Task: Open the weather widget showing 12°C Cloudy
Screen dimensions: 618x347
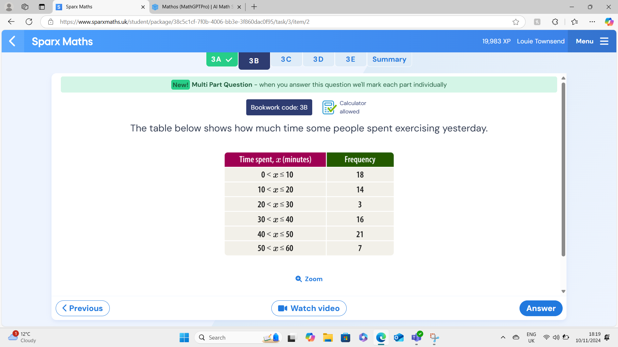Action: pos(22,337)
